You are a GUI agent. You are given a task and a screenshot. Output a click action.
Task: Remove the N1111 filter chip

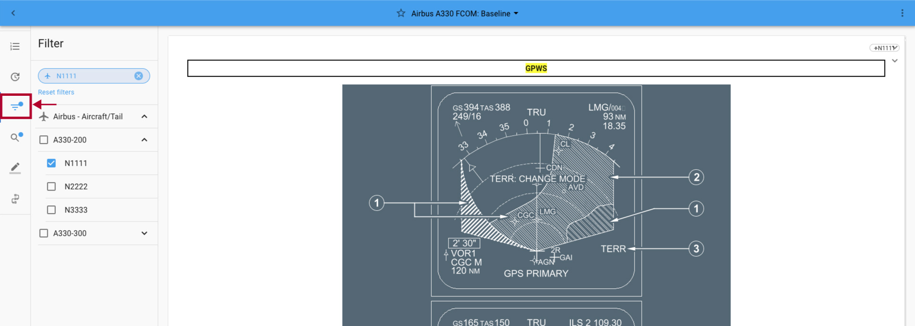pyautogui.click(x=138, y=76)
